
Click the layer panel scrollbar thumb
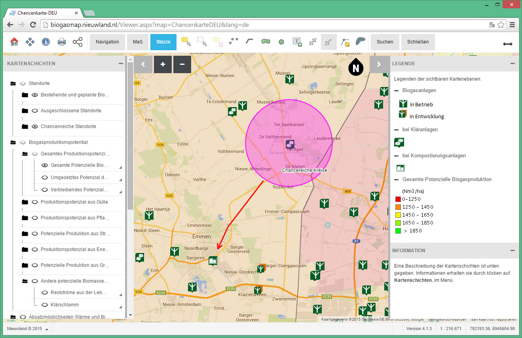(130, 136)
